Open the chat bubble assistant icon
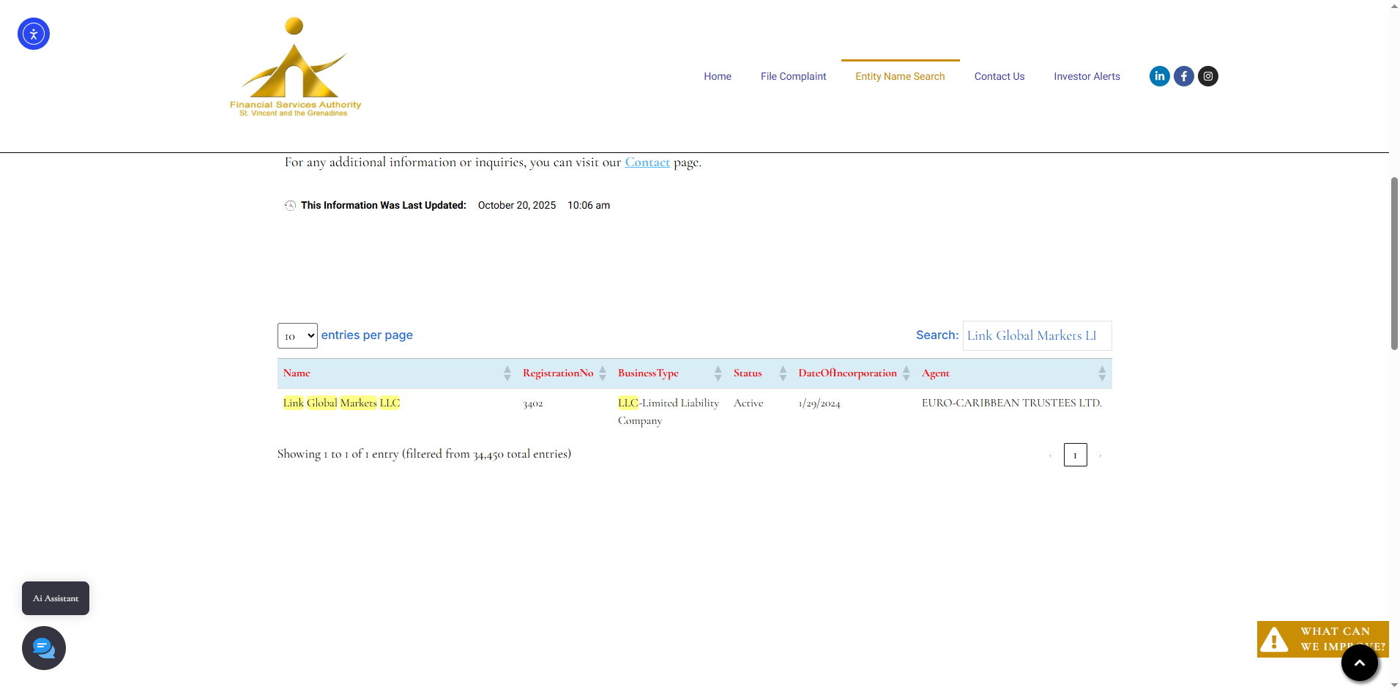 coord(44,648)
